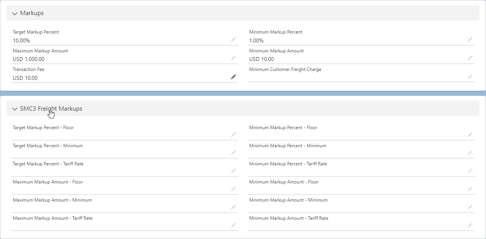
Task: Click the Markups section header title
Action: pyautogui.click(x=32, y=13)
